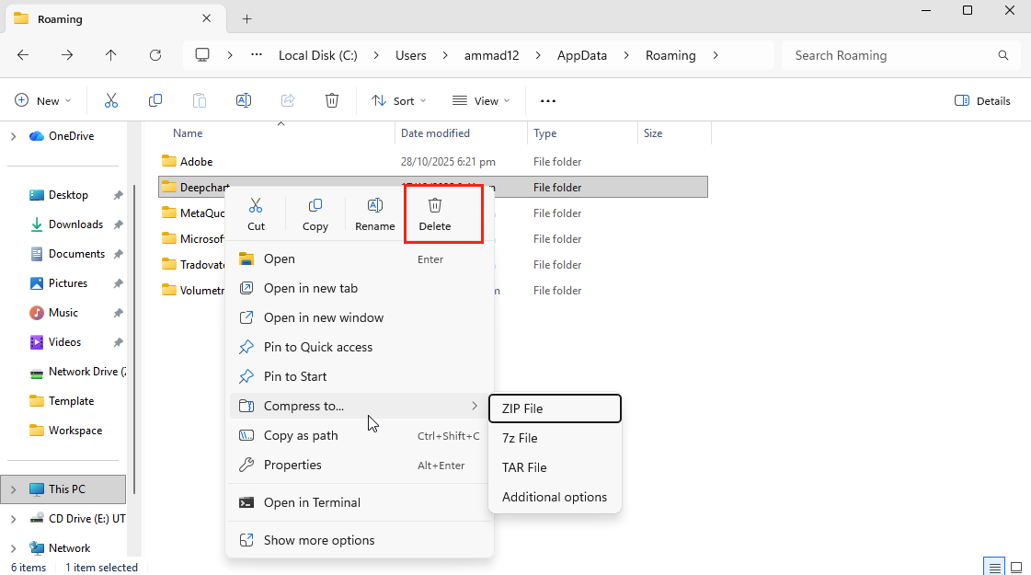Screen dimensions: 1031x575
Task: Choose ZIP File from Compress submenu
Action: [555, 408]
